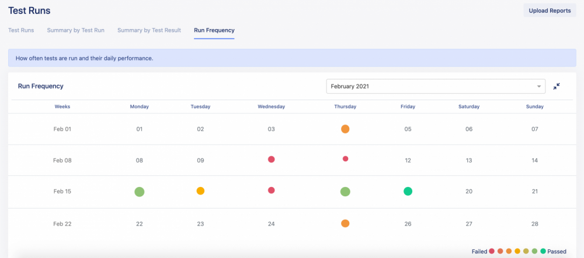
Task: Click green dot on Monday Feb 15
Action: point(140,192)
